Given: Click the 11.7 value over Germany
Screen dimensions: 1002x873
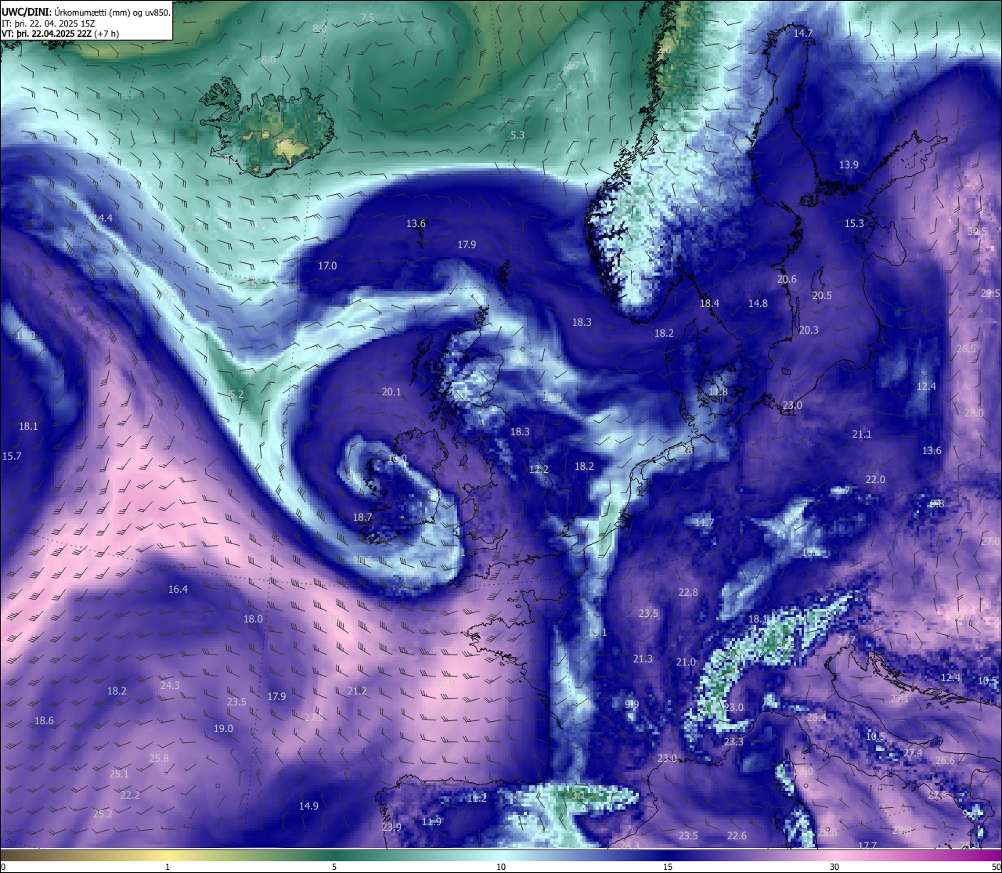Looking at the screenshot, I should click(x=705, y=522).
